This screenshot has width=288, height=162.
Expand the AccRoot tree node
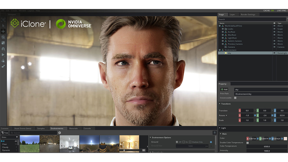(223, 32)
